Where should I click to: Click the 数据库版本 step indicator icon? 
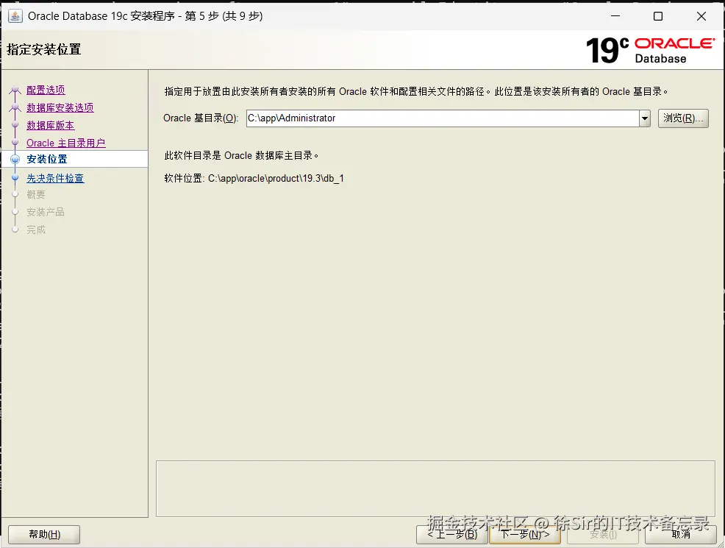15,125
